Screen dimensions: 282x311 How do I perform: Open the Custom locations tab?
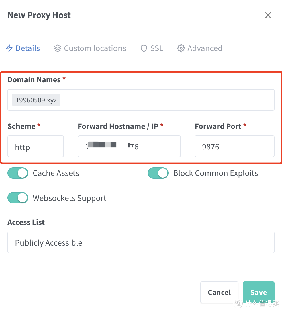point(90,48)
